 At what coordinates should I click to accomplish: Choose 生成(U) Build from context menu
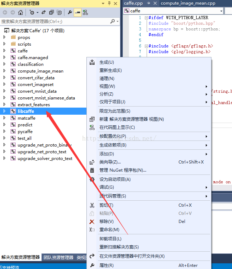[x=149, y=62]
